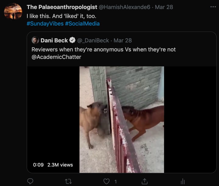Click the @AcademicChatter mention

(x=56, y=57)
